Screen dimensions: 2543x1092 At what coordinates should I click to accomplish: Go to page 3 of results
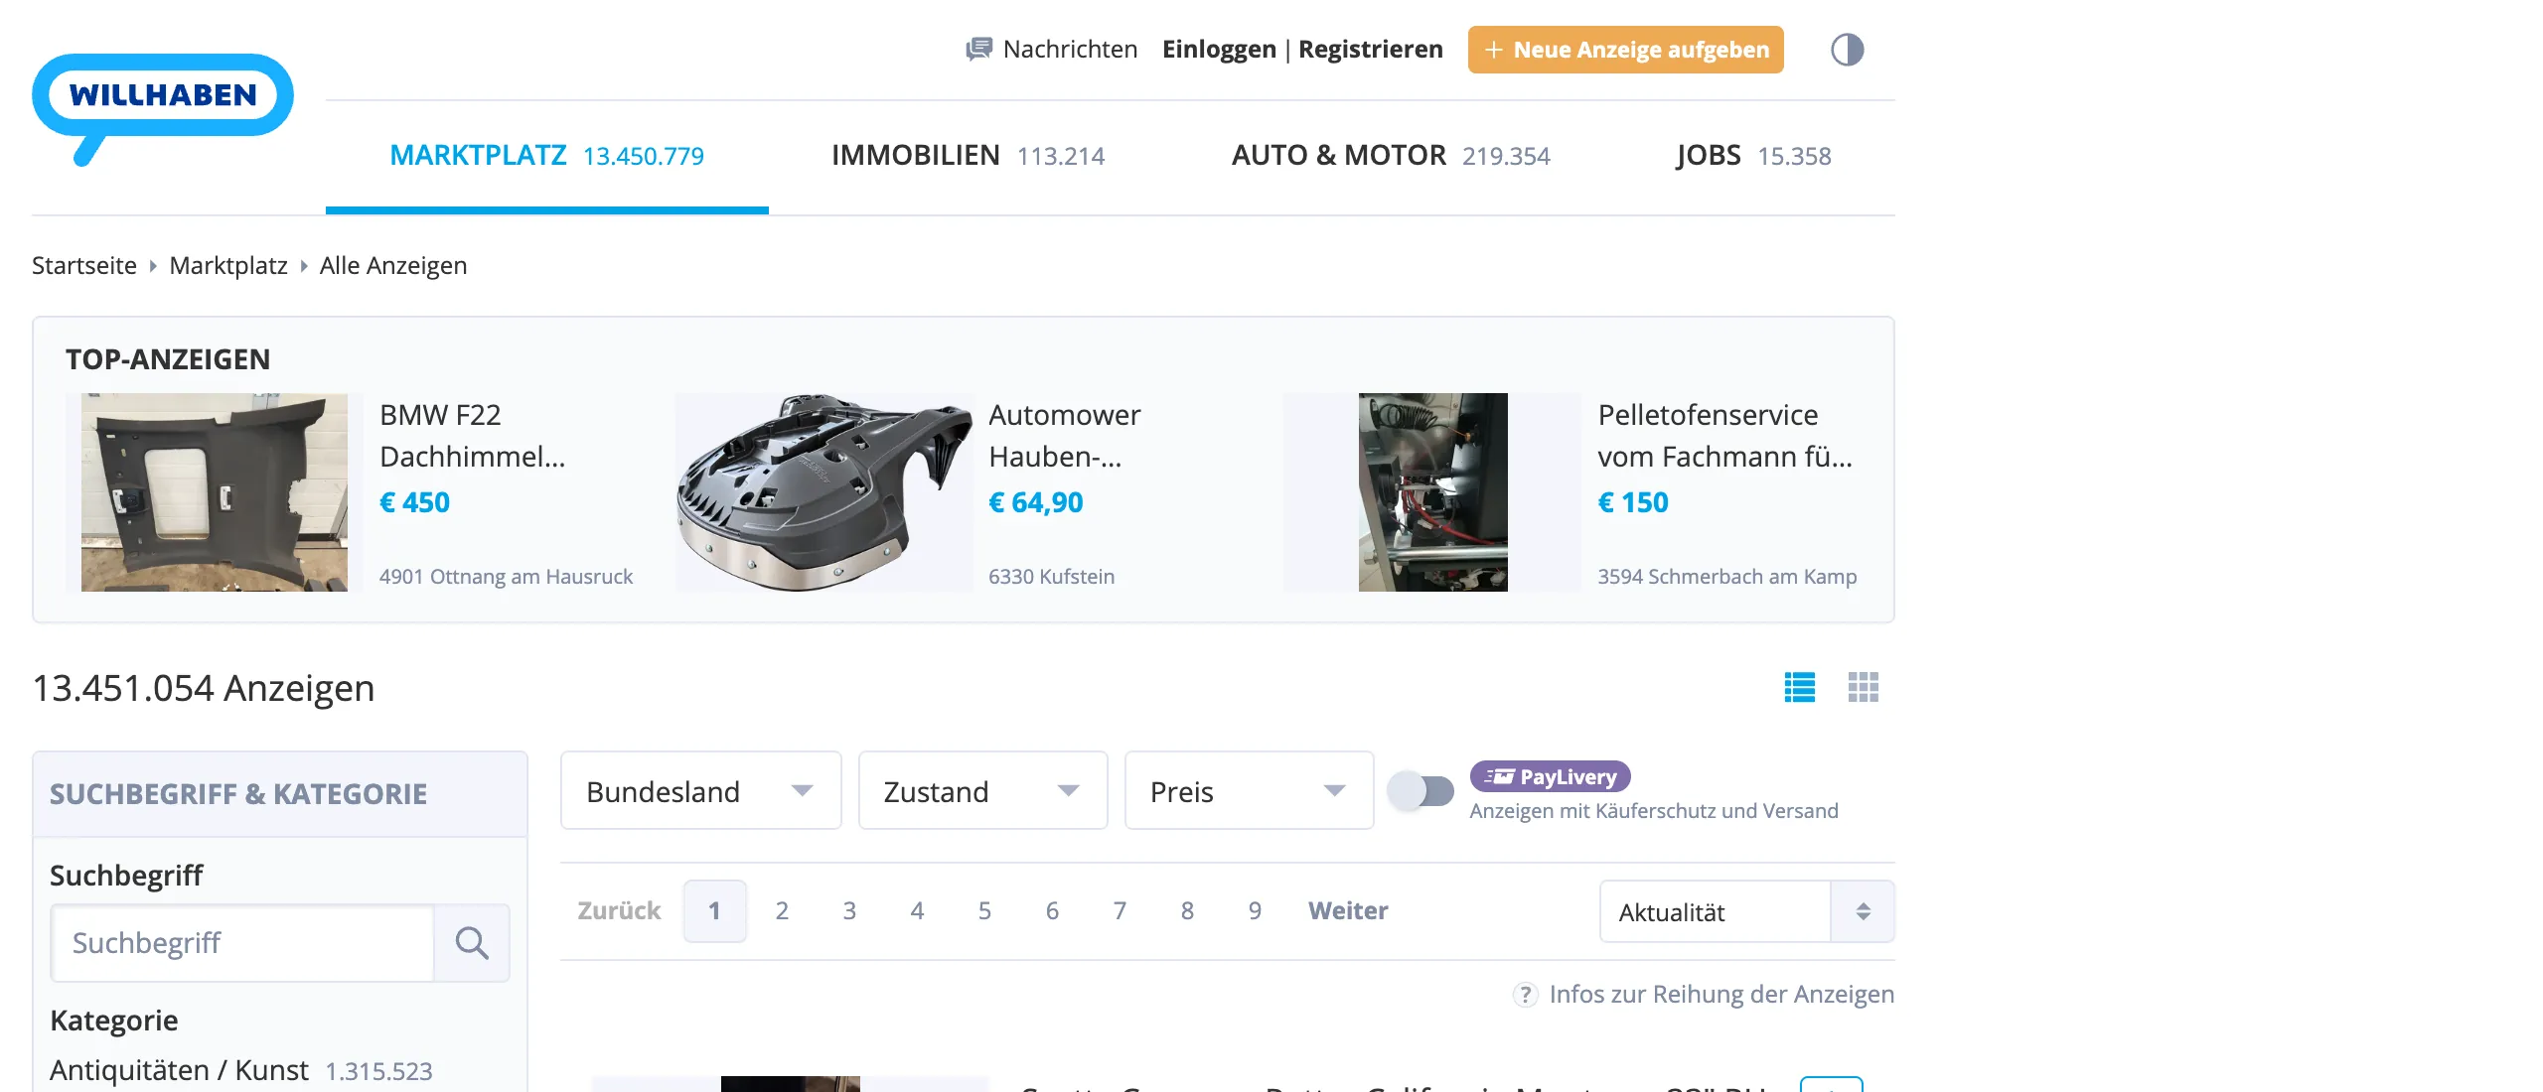pos(849,911)
